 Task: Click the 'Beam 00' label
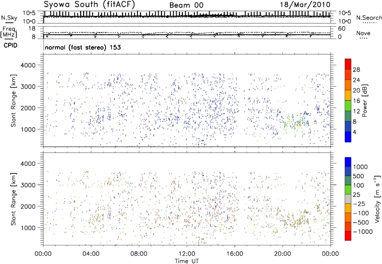(x=186, y=5)
